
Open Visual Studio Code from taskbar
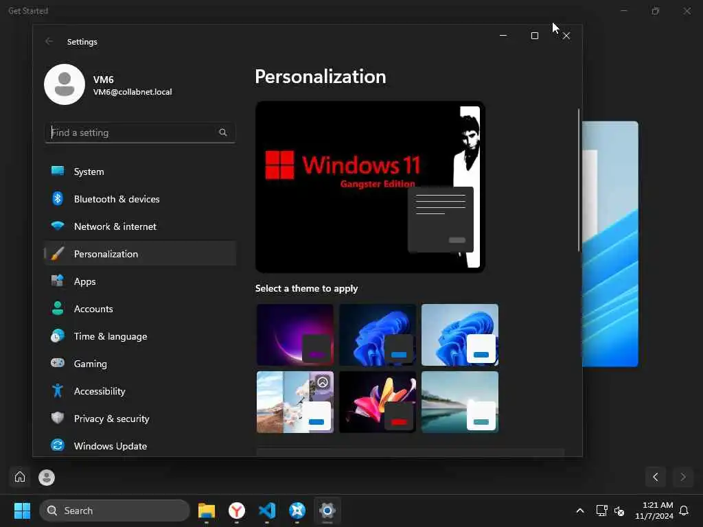[x=267, y=511]
